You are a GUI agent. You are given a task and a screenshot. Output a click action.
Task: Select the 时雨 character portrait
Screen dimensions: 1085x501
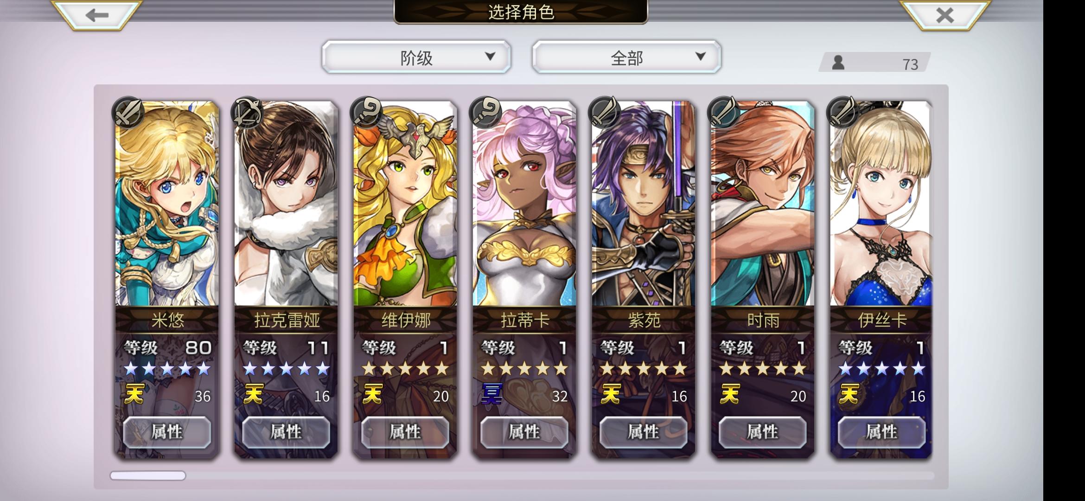763,204
